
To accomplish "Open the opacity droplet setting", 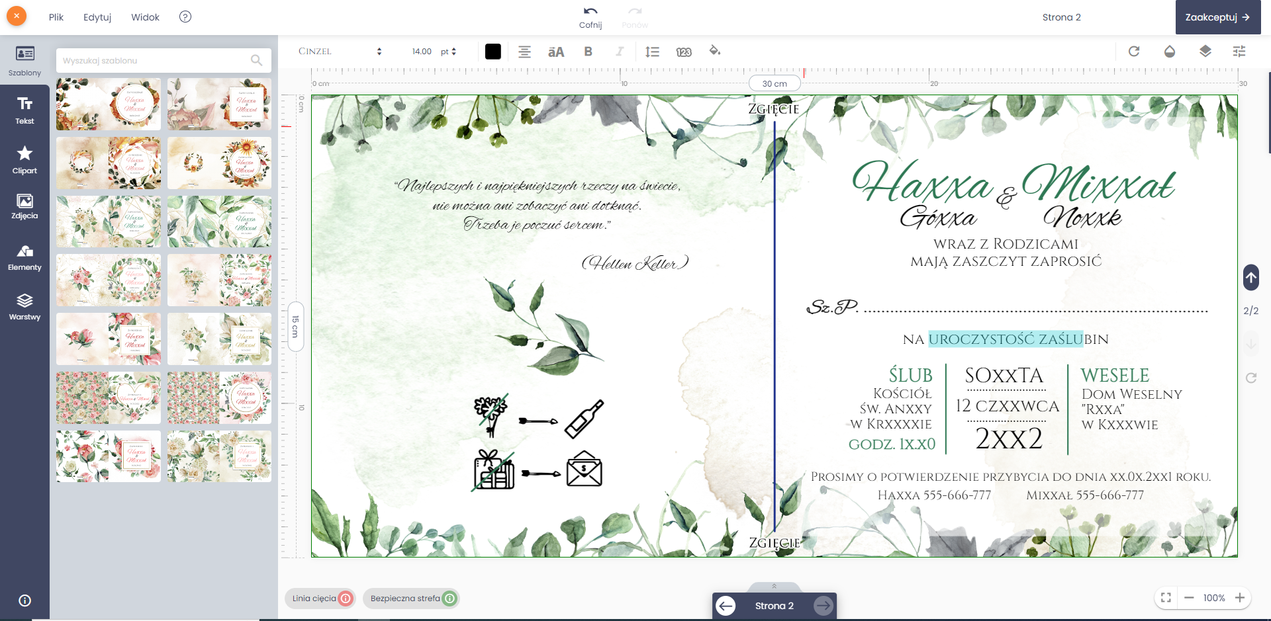I will point(1170,51).
